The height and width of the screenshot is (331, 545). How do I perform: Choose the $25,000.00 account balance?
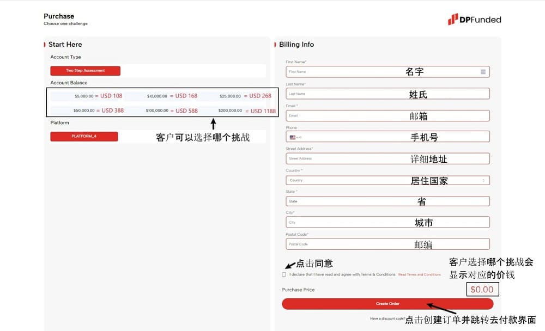click(229, 96)
